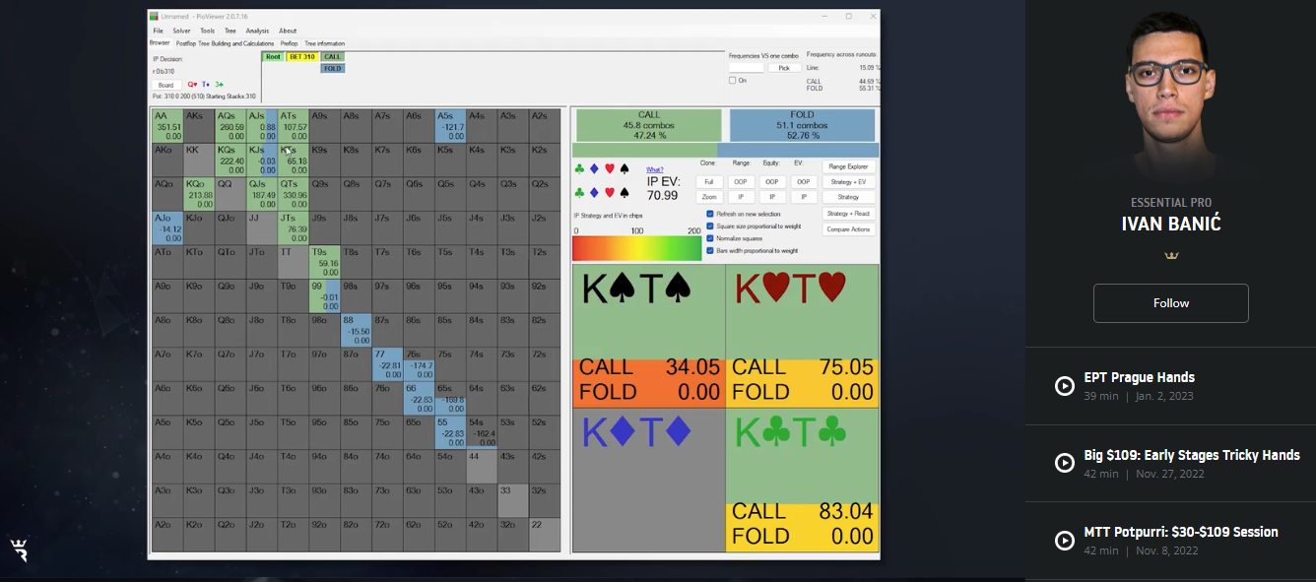This screenshot has height=582, width=1316.
Task: Select the black spade suit in the bottom row
Action: pos(625,192)
